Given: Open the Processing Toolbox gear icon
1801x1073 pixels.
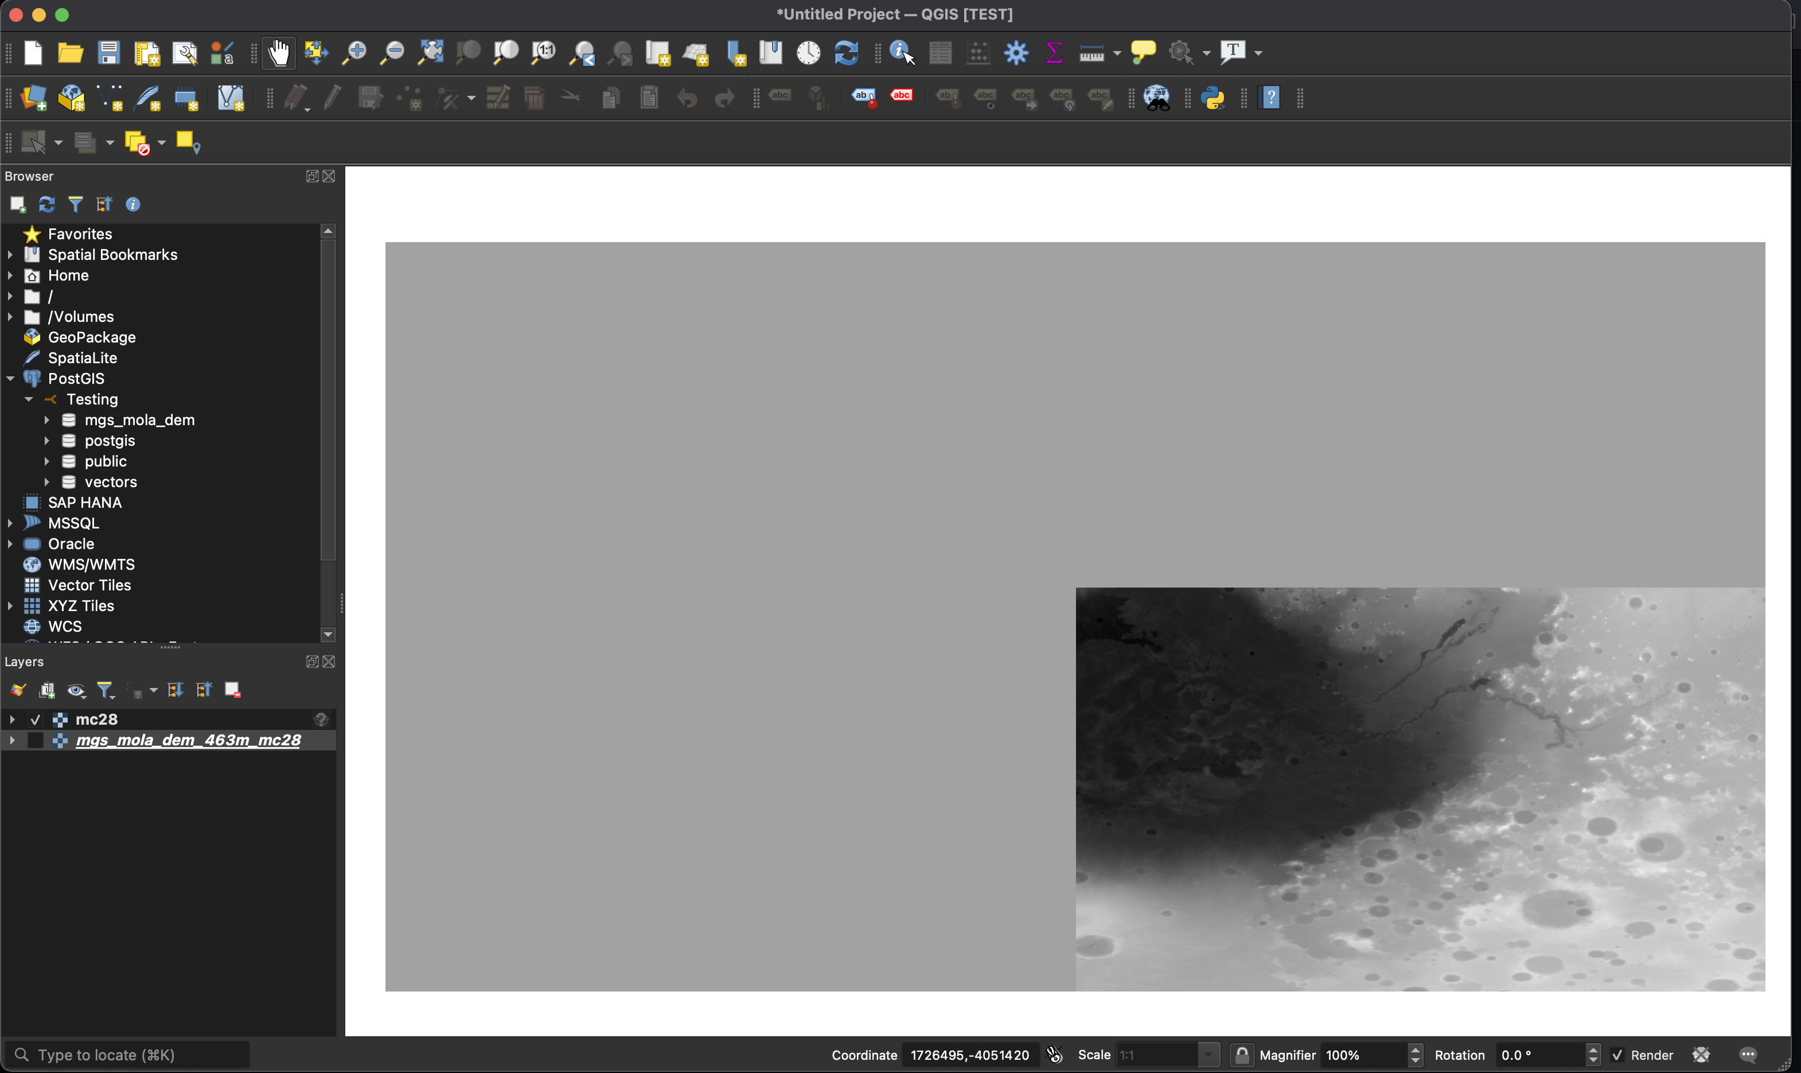Looking at the screenshot, I should tap(1016, 53).
